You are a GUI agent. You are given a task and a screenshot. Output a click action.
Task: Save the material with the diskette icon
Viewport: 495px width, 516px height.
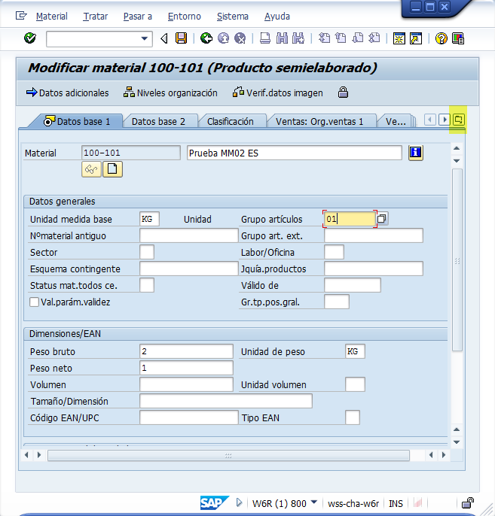click(181, 38)
